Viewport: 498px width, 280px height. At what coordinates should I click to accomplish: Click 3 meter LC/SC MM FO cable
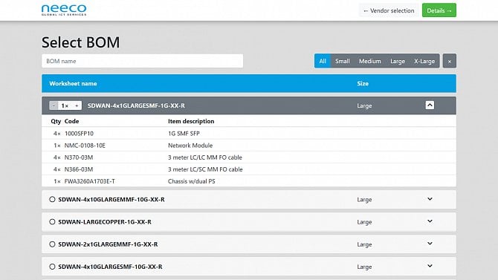[205, 169]
